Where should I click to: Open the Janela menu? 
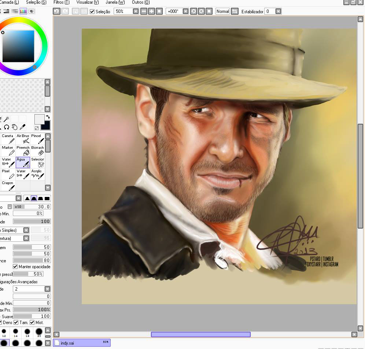coord(115,2)
